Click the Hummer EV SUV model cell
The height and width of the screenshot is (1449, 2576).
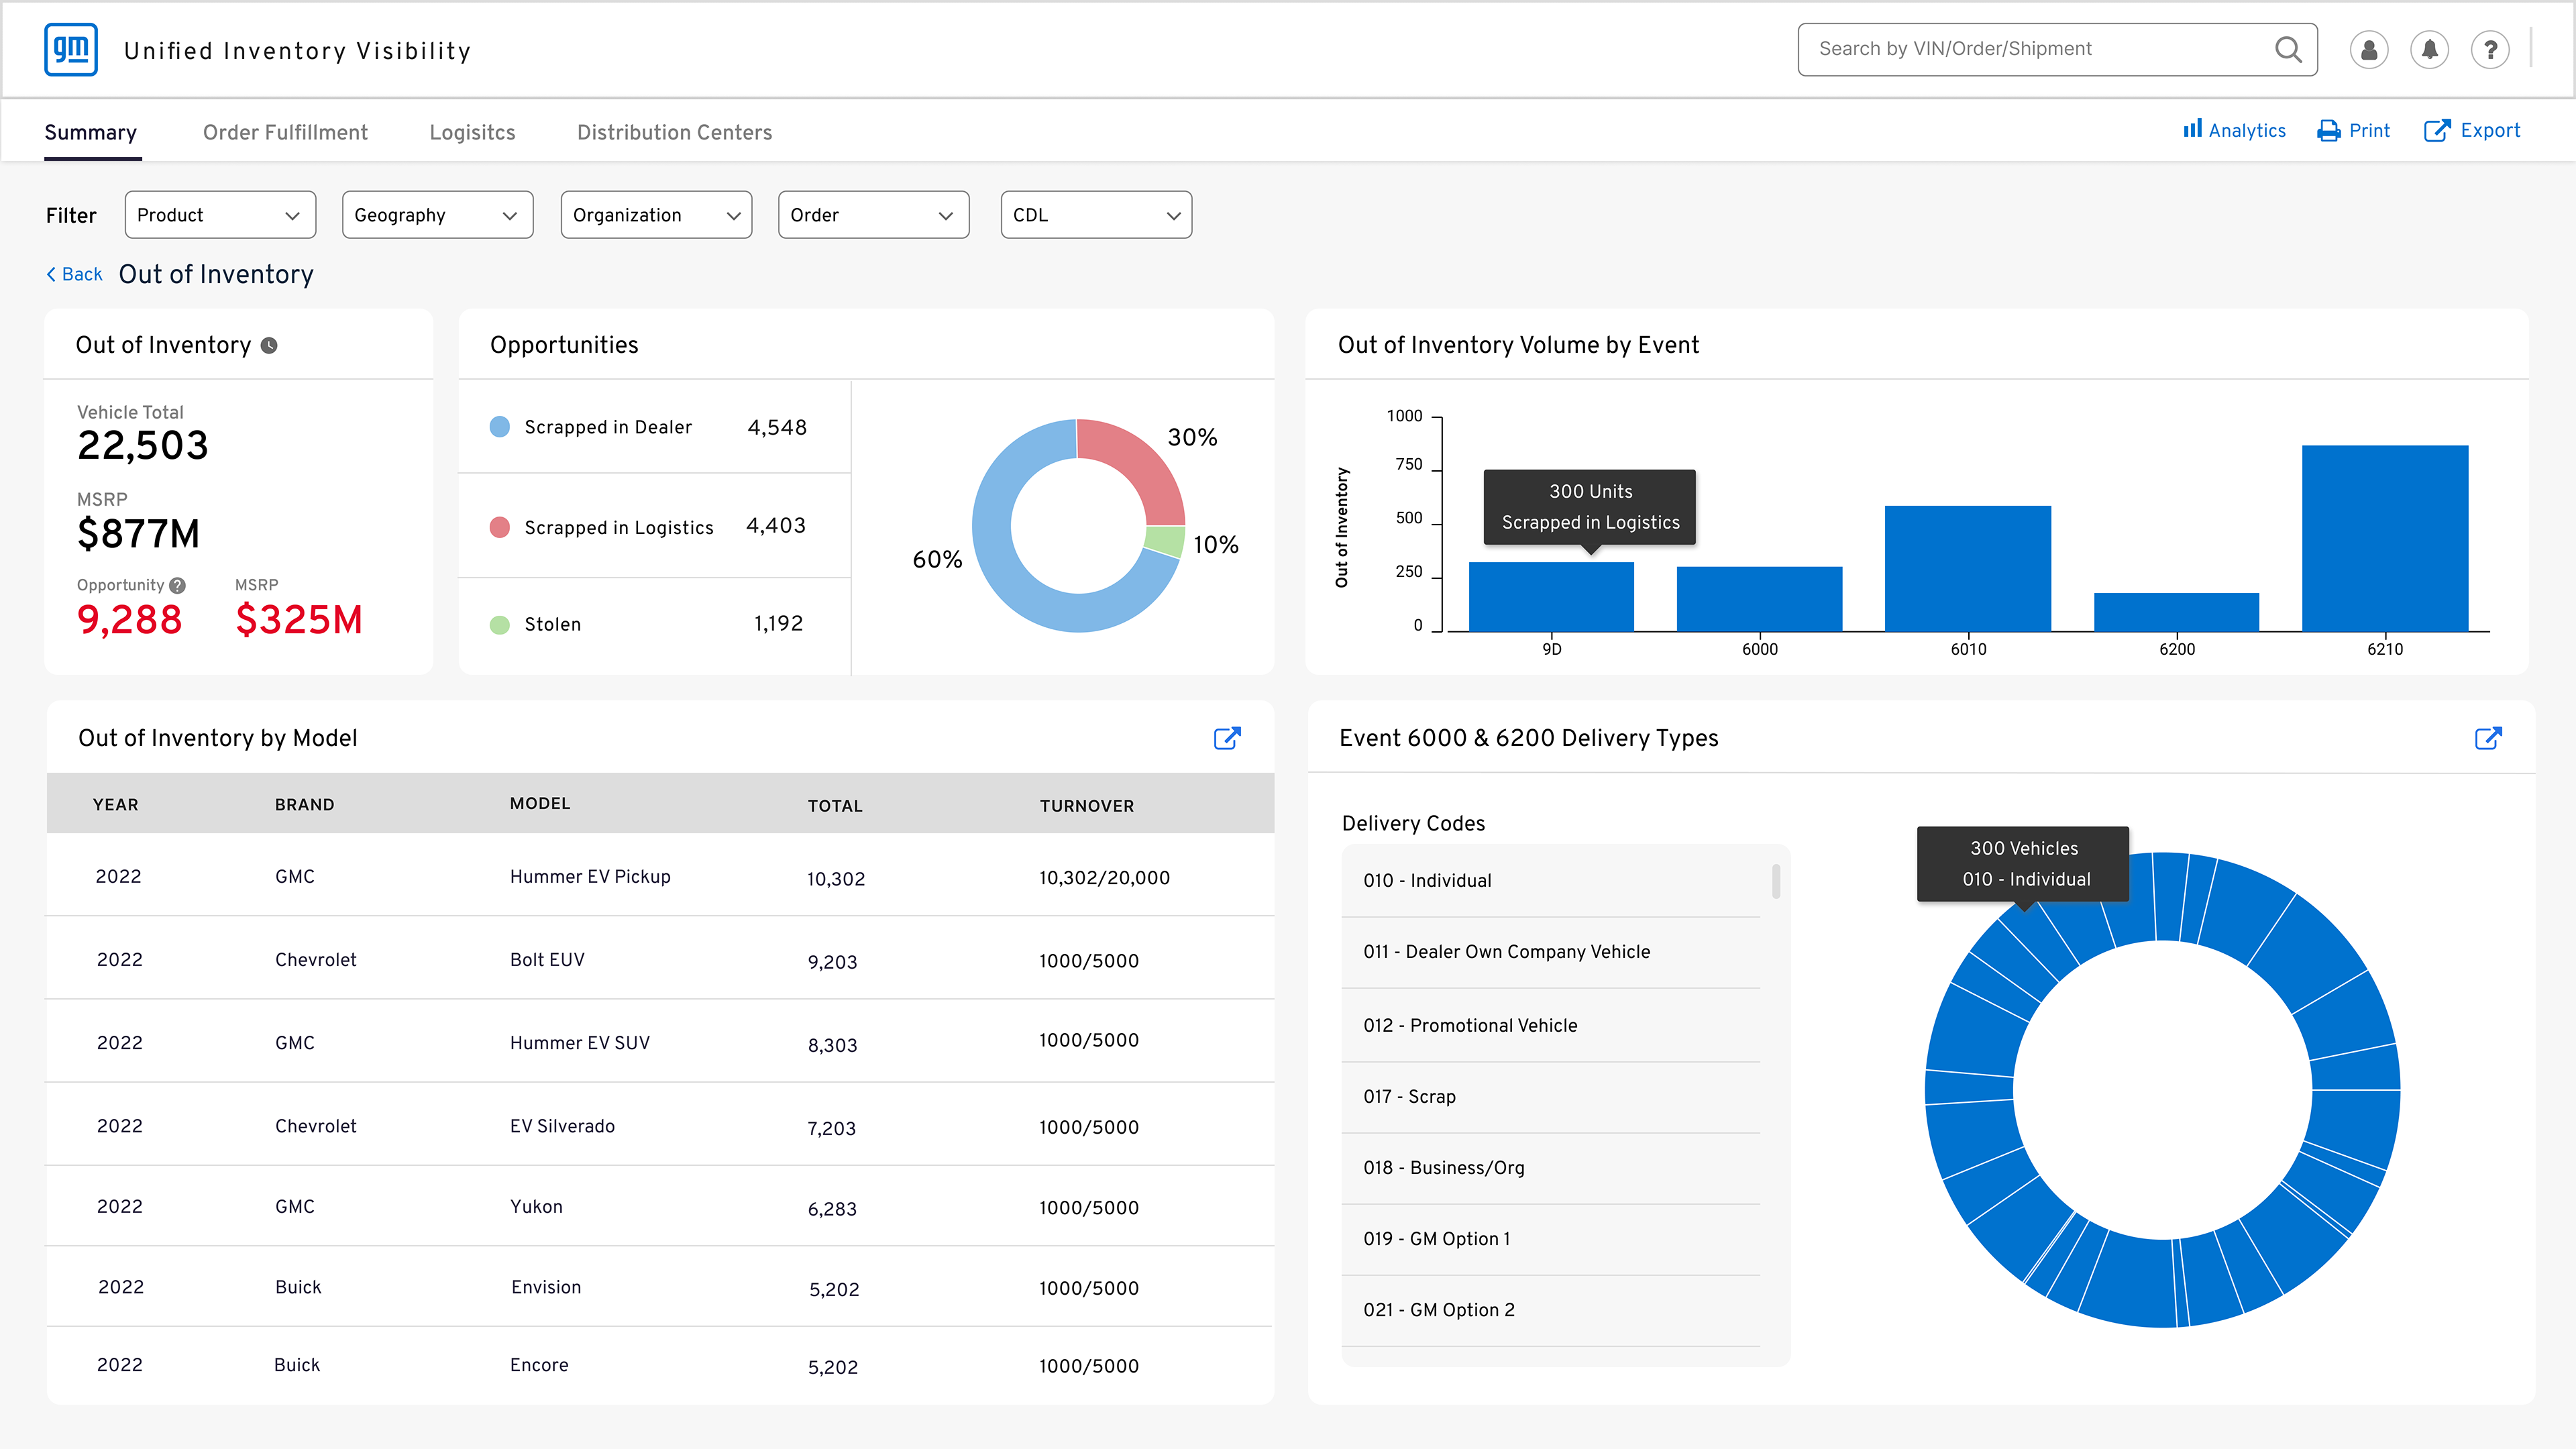coord(580,1043)
